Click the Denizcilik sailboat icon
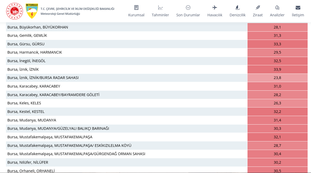 [237, 8]
